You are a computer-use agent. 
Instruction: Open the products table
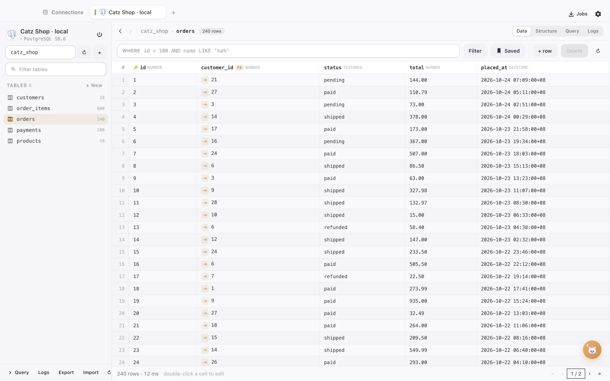pos(56,141)
